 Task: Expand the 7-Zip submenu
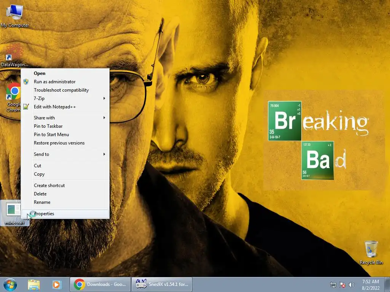tap(65, 98)
